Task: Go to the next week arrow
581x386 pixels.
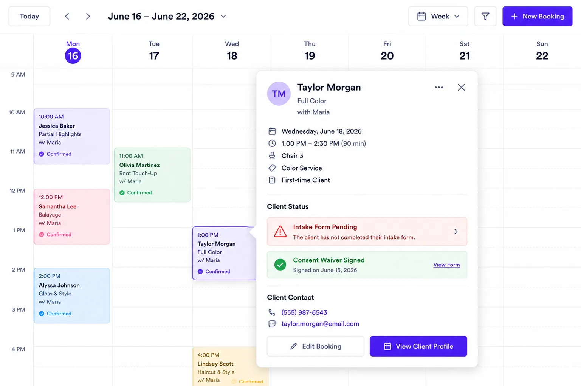Action: pos(88,16)
